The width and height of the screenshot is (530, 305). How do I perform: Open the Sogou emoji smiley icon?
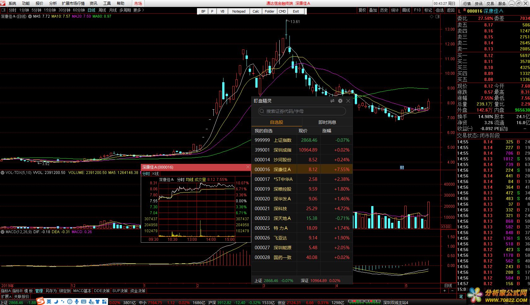pos(69,302)
